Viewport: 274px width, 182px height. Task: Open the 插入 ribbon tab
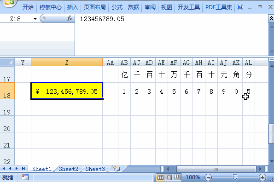pyautogui.click(x=72, y=7)
